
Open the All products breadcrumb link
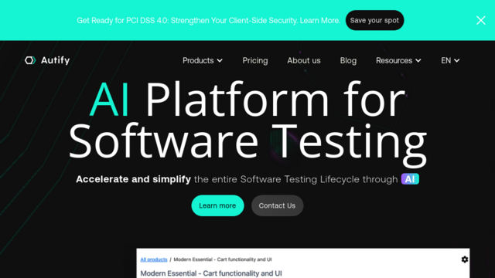(154, 259)
